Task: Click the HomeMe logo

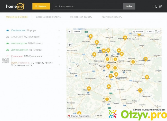Action: pyautogui.click(x=15, y=6)
